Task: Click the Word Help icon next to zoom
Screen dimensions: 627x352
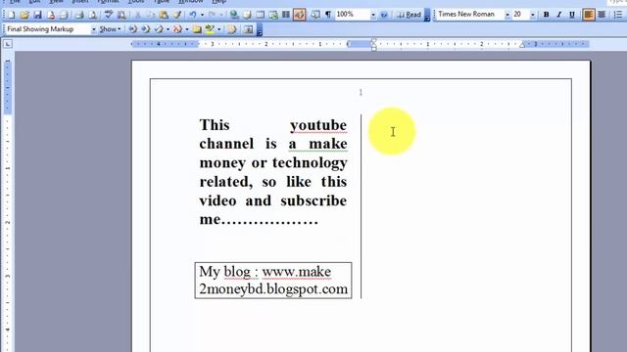Action: 384,16
